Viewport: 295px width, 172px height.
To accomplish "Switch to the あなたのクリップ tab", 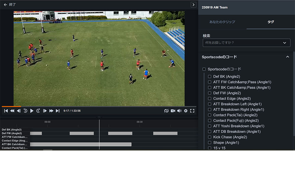I will (x=222, y=22).
